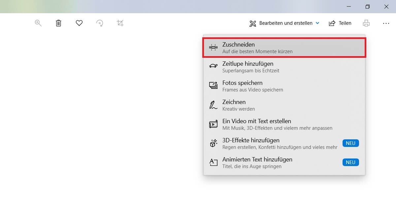This screenshot has height=208, width=396.
Task: Click the NEU badge beside Animierten Text hinzufügen
Action: (350, 162)
